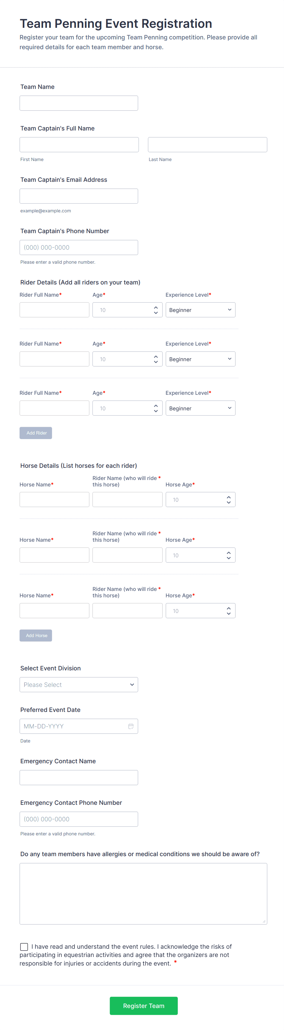Open the Select Event Division dropdown
Screen dimensions: 284x1030
click(x=79, y=684)
